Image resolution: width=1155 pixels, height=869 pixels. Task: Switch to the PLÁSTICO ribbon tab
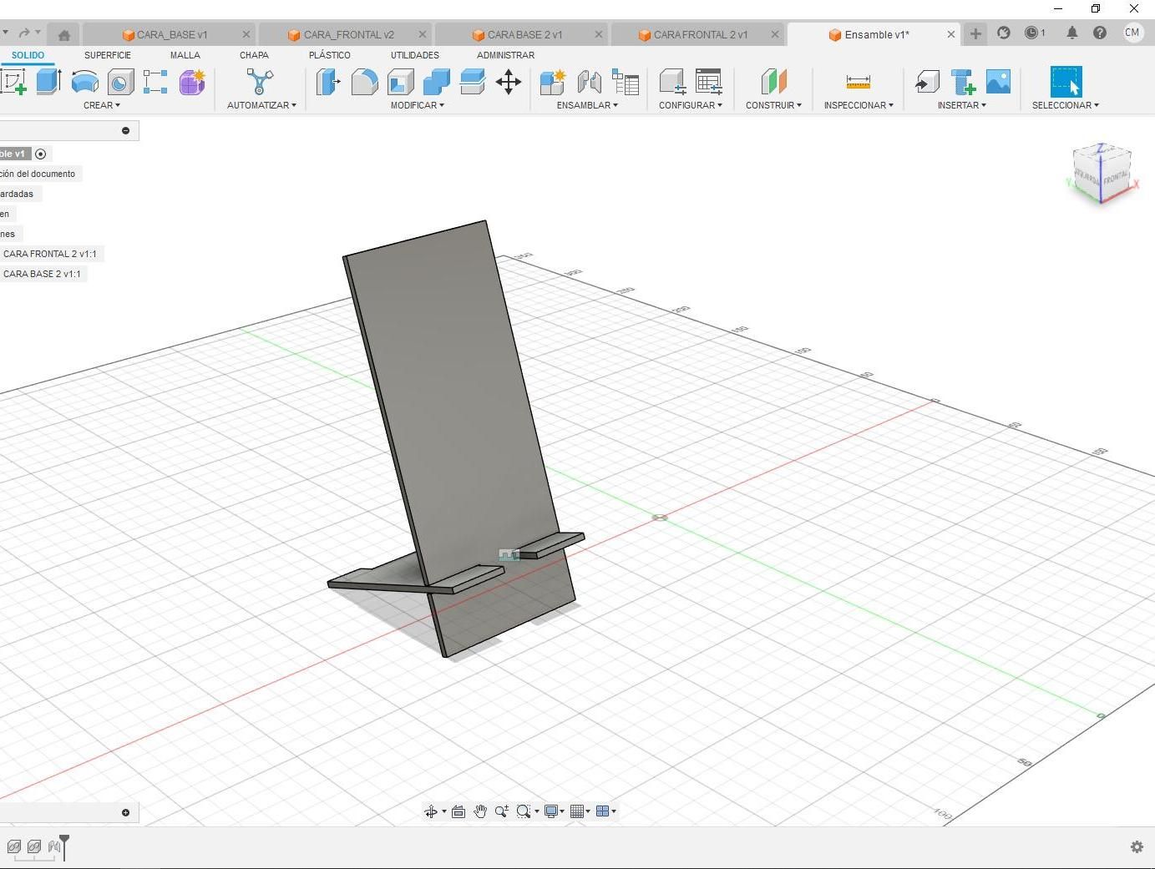[330, 55]
